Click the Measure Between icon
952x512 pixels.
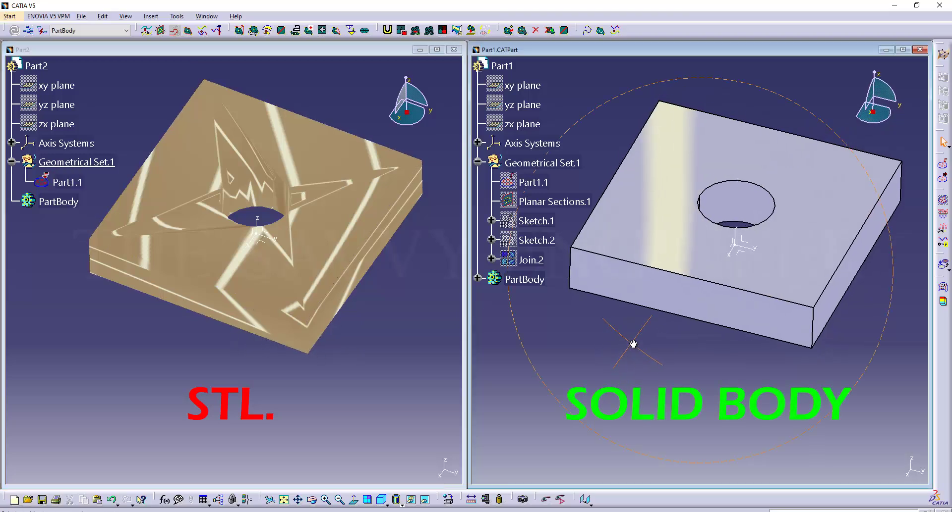click(471, 499)
